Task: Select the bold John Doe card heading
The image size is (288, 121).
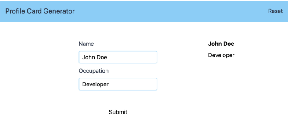Action: pos(221,44)
